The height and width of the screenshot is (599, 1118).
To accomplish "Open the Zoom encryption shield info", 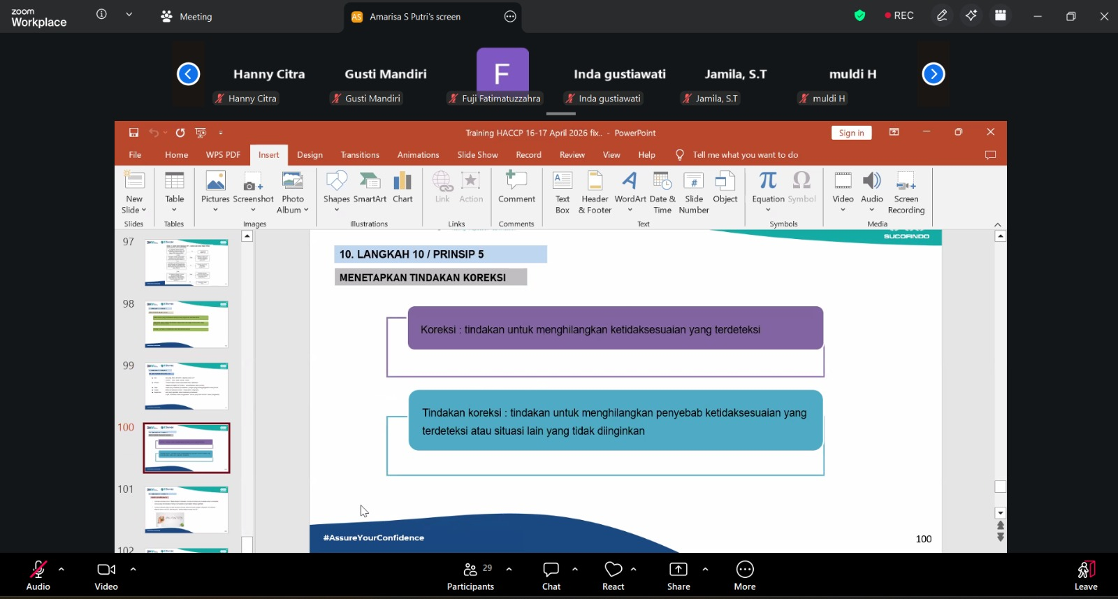I will (x=860, y=15).
